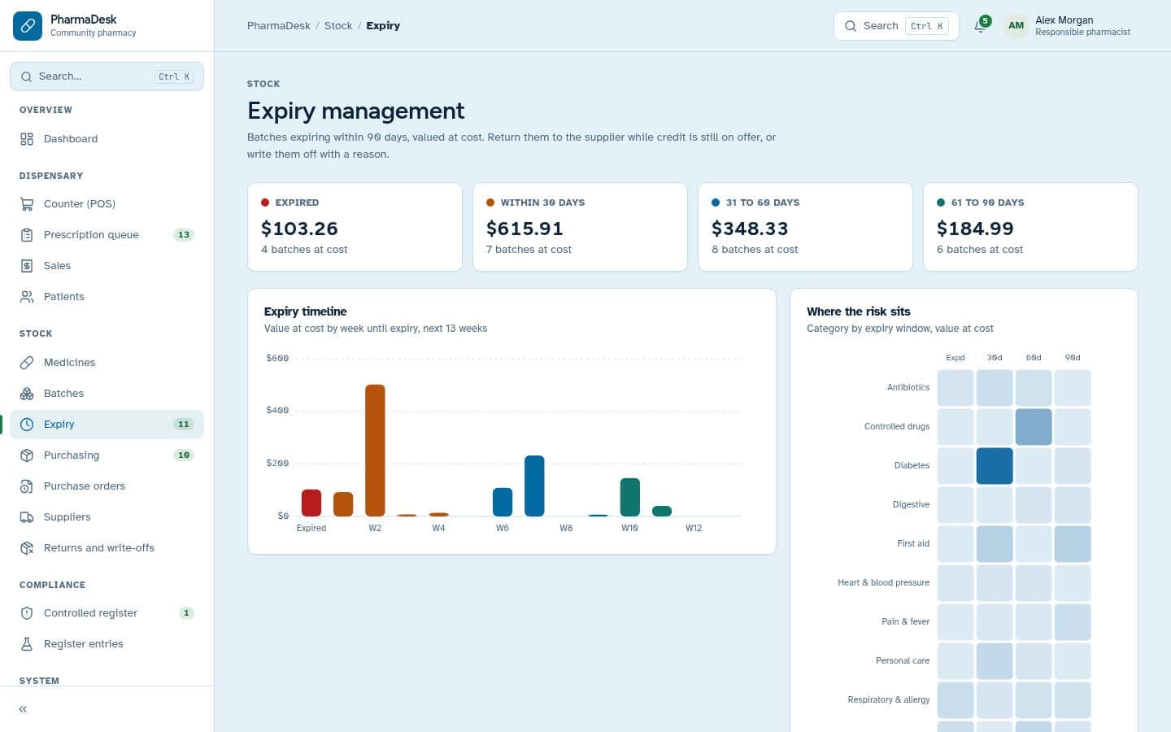The image size is (1171, 732).
Task: Focus the sidebar Search input field
Action: pyautogui.click(x=107, y=76)
